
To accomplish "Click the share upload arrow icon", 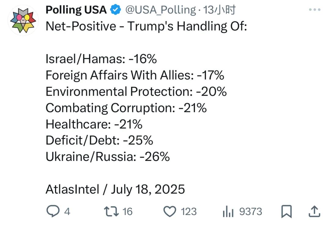I will point(314,211).
